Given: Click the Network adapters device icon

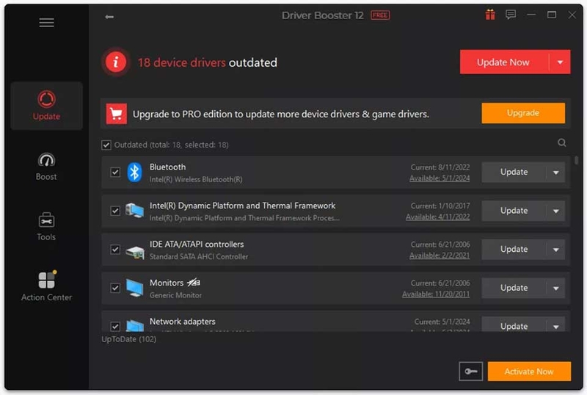Looking at the screenshot, I should pyautogui.click(x=135, y=325).
